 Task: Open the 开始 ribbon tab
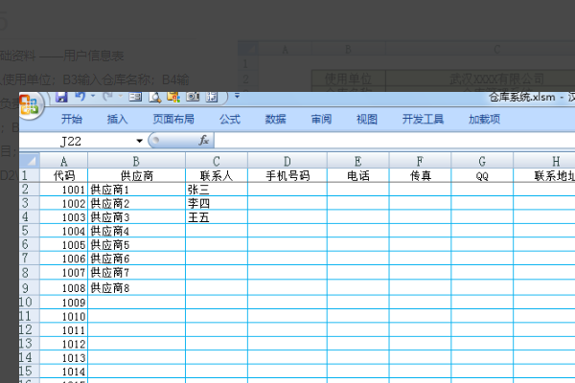72,119
